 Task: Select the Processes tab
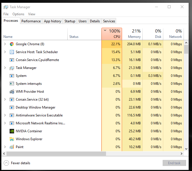11,21
